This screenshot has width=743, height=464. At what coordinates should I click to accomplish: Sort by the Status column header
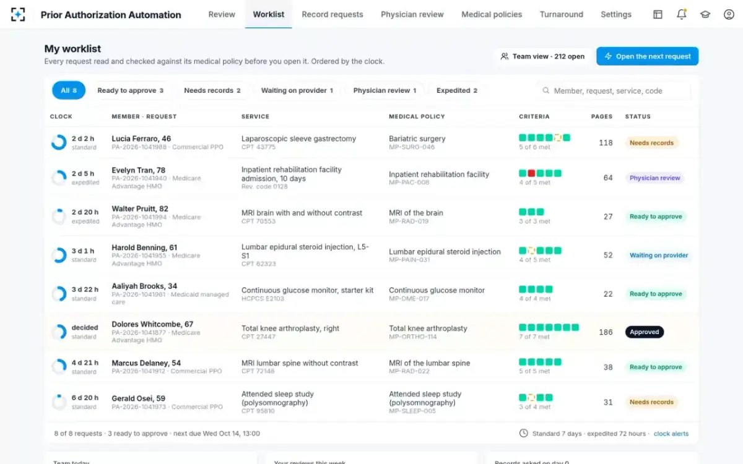(638, 116)
